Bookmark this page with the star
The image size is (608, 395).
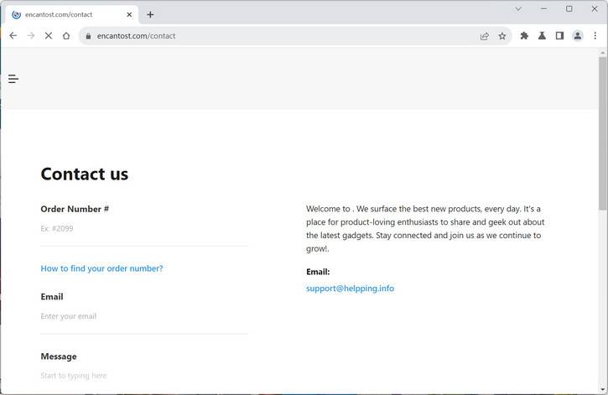502,36
